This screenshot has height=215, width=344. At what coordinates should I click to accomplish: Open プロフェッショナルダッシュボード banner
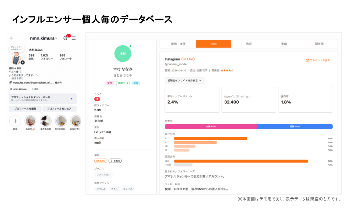(43, 99)
